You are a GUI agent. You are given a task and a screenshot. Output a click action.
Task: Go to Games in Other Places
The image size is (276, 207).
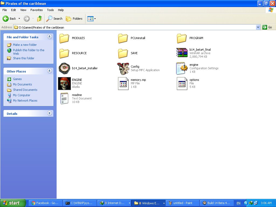(17, 79)
